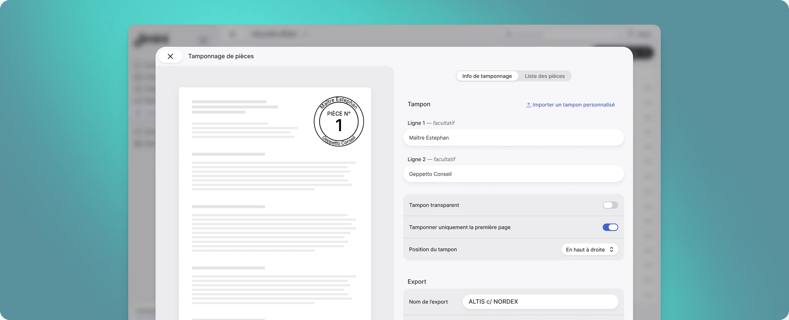789x320 pixels.
Task: Click the Ligne 2 — facultatif label
Action: tap(431, 159)
